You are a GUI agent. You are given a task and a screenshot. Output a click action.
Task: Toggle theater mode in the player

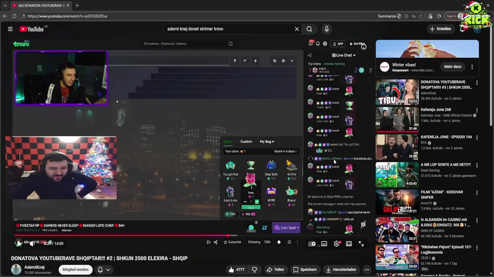click(349, 244)
